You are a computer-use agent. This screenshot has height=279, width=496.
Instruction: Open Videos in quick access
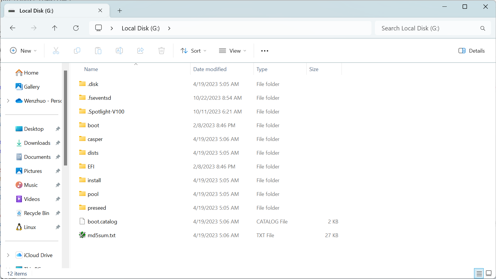pos(28,199)
